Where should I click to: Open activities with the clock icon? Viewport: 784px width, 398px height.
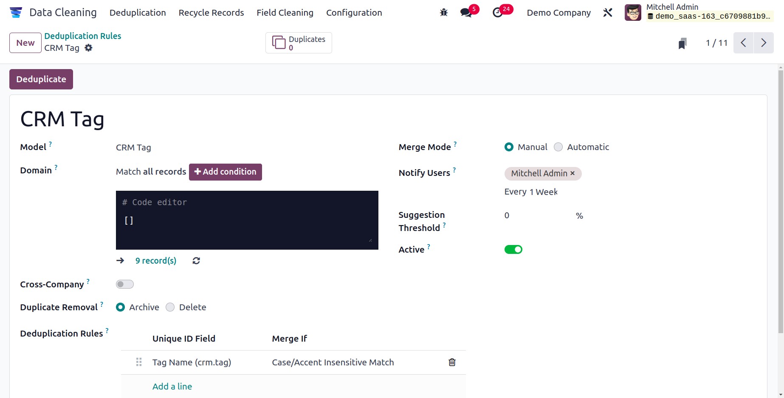[498, 13]
